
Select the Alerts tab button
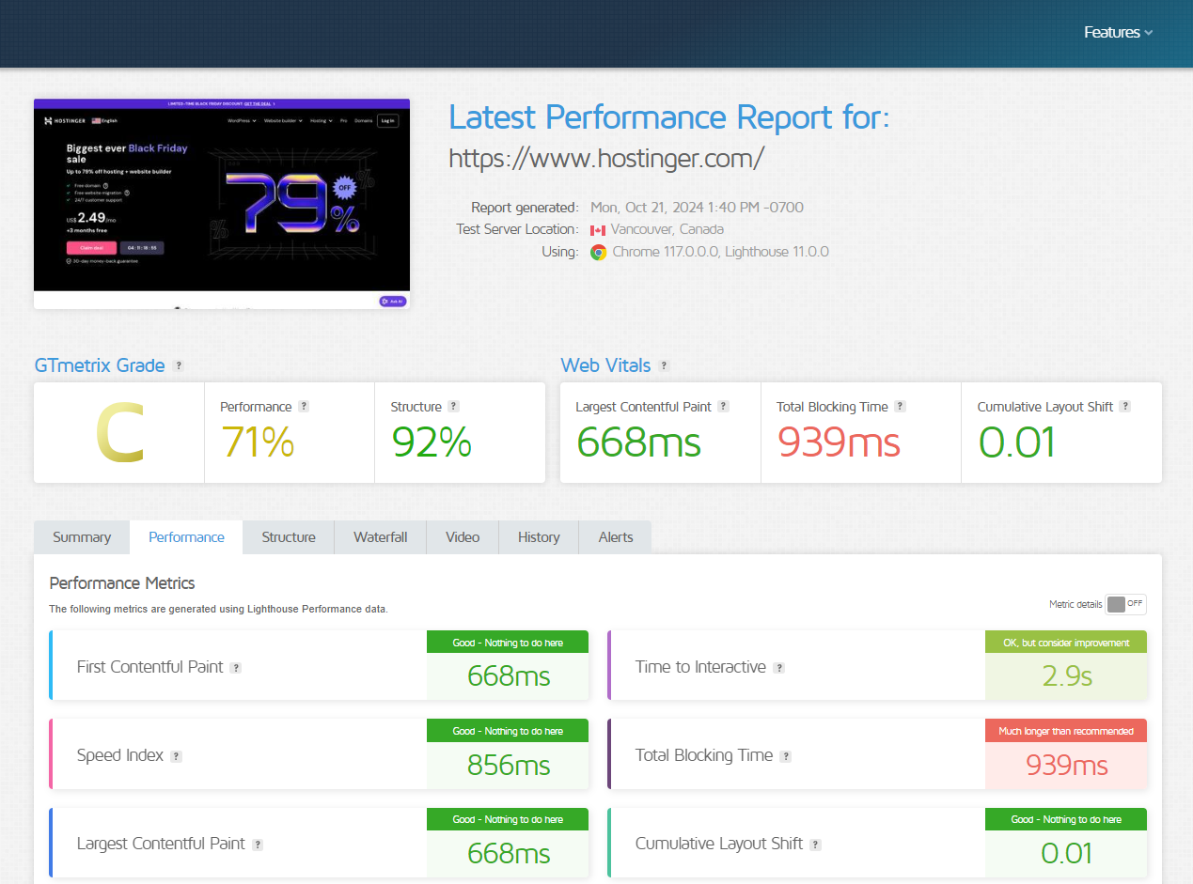coord(615,536)
